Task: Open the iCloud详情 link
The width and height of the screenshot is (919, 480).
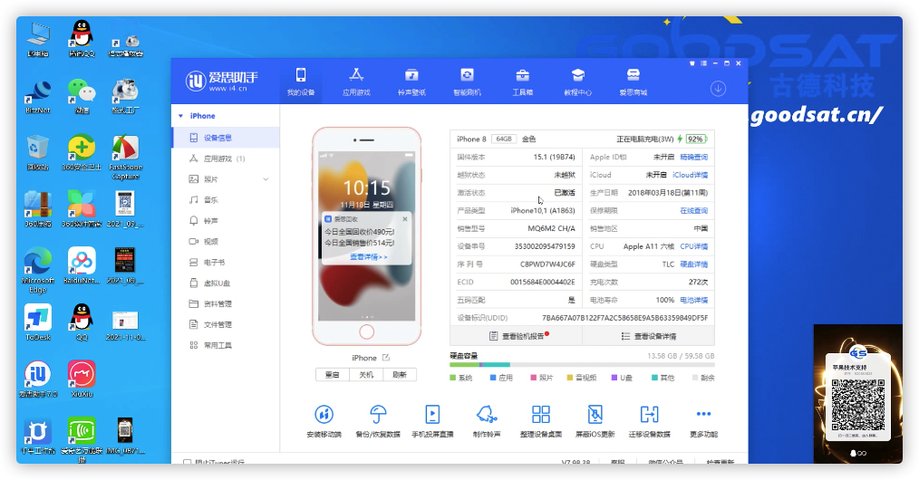Action: [x=690, y=175]
